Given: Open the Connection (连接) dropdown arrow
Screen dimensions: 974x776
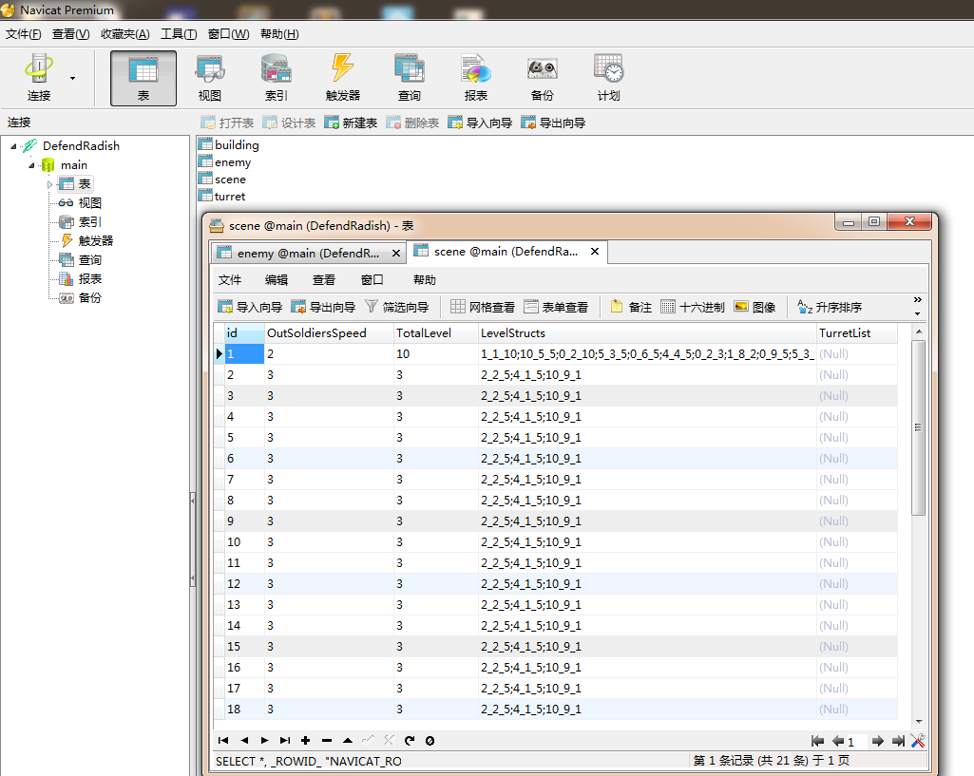Looking at the screenshot, I should pyautogui.click(x=73, y=78).
